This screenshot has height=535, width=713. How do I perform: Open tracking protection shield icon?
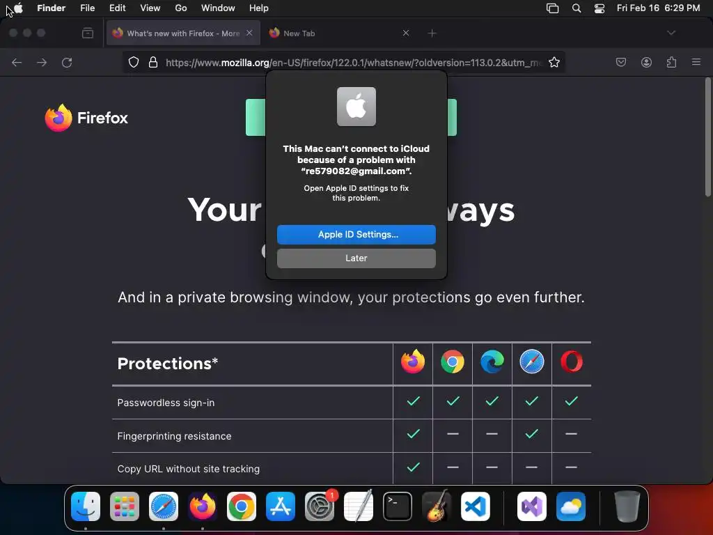click(133, 62)
